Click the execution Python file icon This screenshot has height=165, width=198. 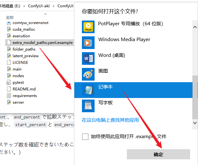(9, 36)
